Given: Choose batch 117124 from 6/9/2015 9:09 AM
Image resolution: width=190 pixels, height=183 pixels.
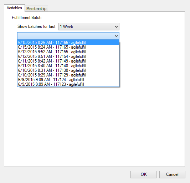Looking at the screenshot, I should click(x=68, y=80).
